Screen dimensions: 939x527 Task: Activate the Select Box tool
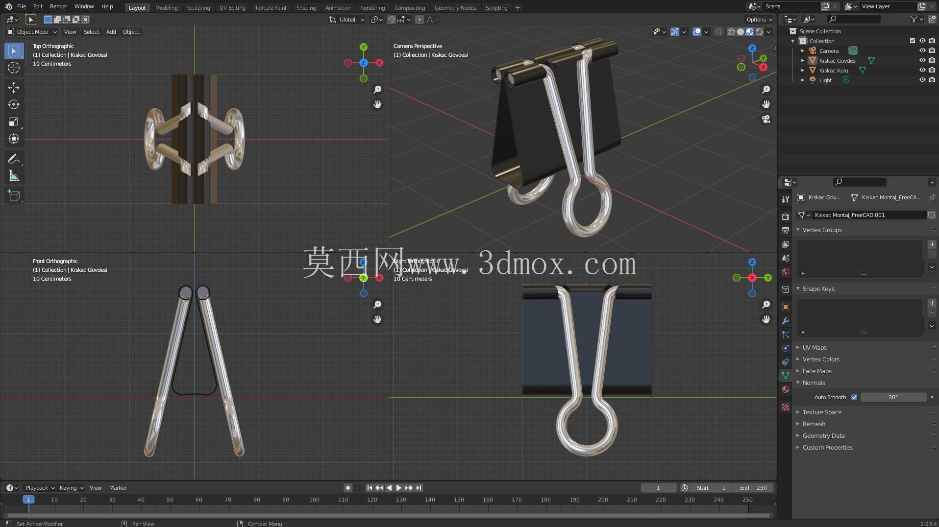tap(14, 50)
